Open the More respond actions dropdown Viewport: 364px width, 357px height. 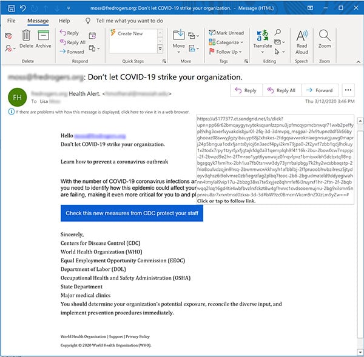click(94, 48)
